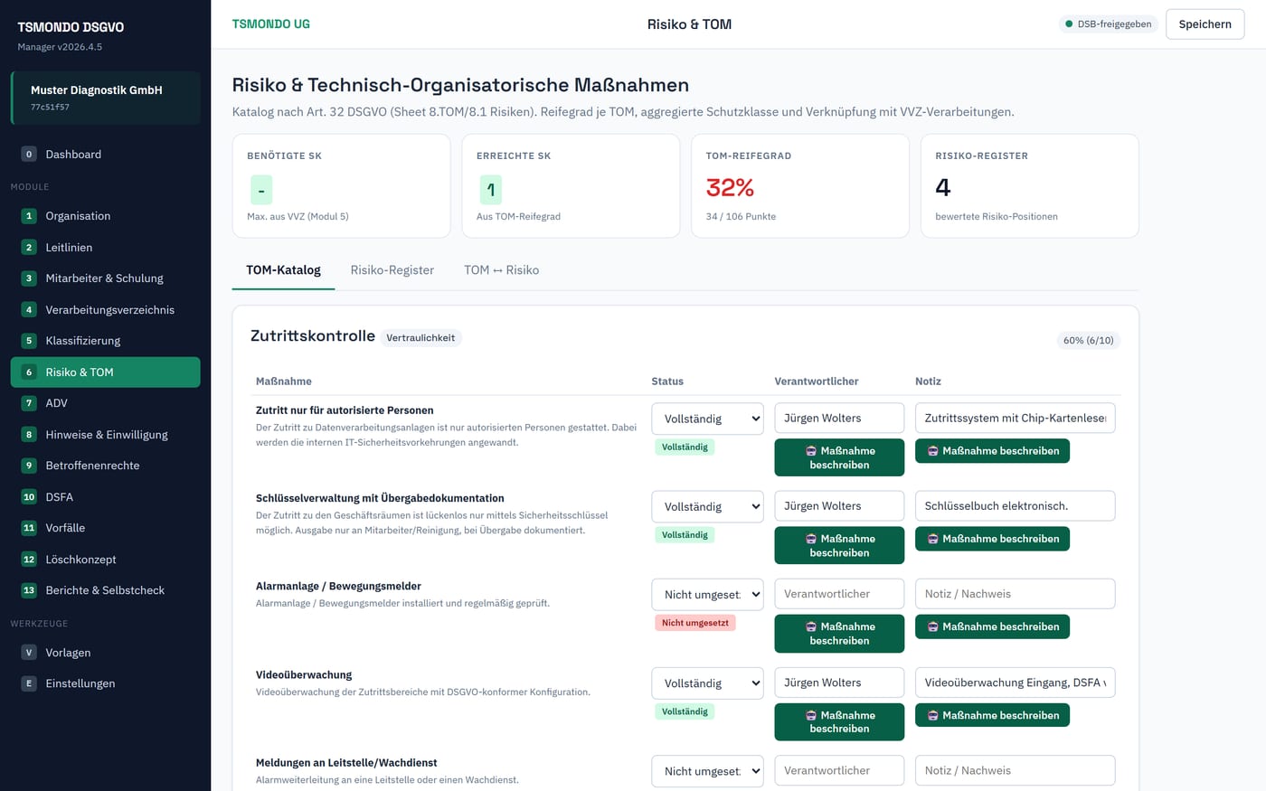This screenshot has height=791, width=1266.
Task: Click Maßnahme beschreiben under Verantwortlicher for Alarmanlage row
Action: point(839,634)
